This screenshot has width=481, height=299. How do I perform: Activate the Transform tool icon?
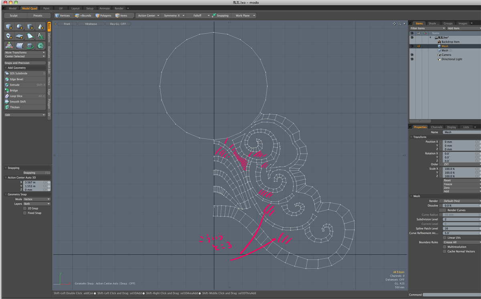coord(9,46)
